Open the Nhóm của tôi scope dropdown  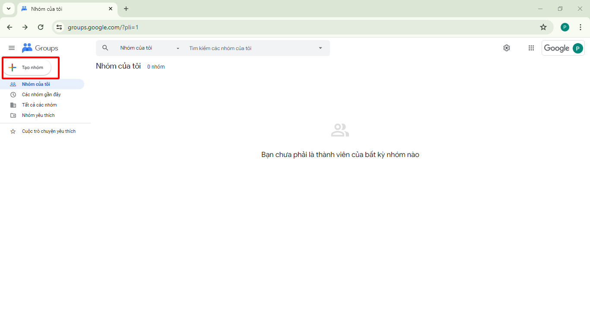[149, 48]
